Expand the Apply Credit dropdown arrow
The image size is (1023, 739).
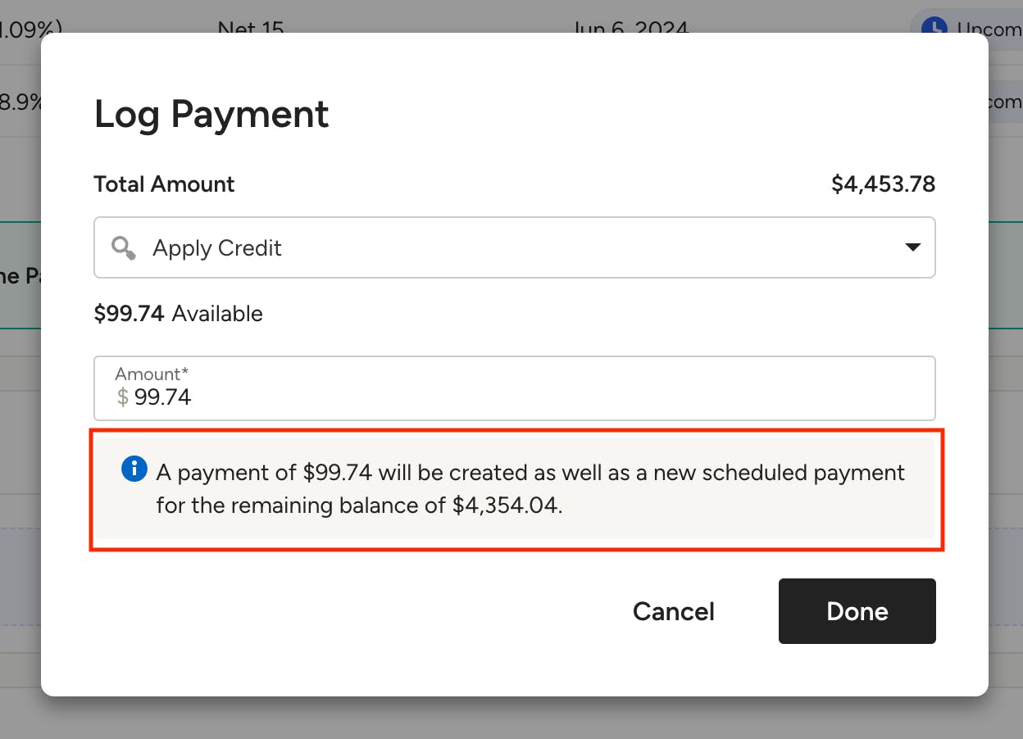point(912,247)
